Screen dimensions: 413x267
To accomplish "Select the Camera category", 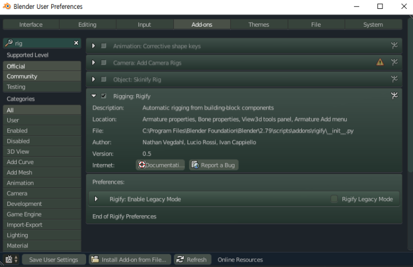I will (x=42, y=194).
